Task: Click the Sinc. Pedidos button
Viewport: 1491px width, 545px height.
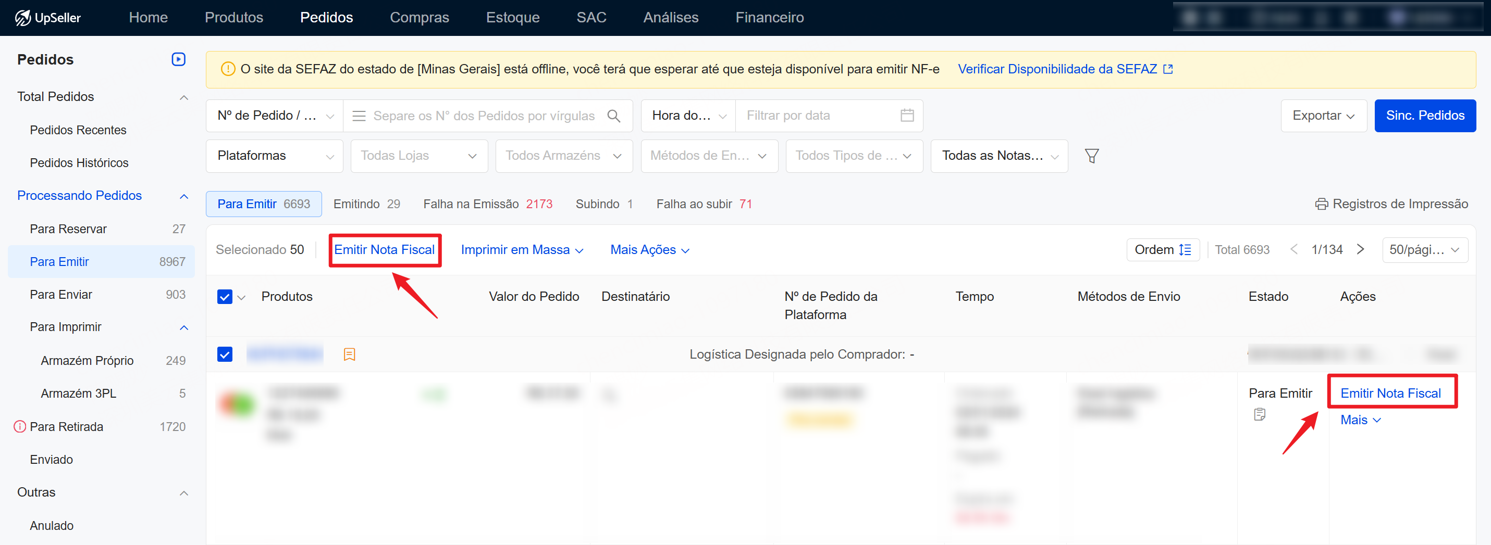Action: (1424, 116)
